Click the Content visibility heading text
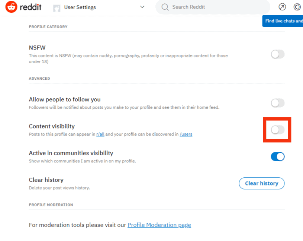 [52, 126]
